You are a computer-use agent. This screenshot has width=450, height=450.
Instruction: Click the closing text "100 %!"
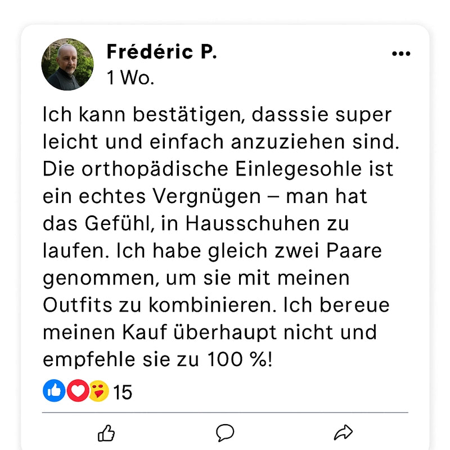click(x=240, y=359)
